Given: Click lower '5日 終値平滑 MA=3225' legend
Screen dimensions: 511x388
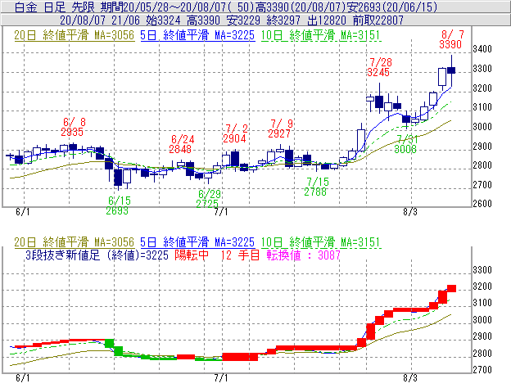Looking at the screenshot, I should (x=197, y=242).
